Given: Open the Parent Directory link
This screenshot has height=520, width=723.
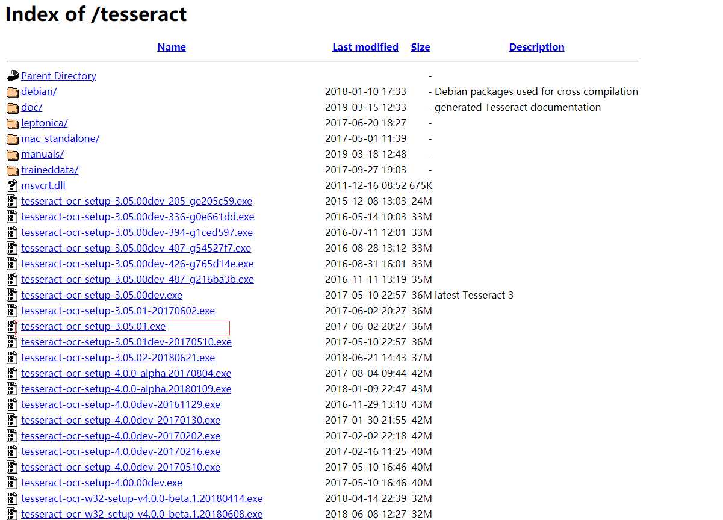Looking at the screenshot, I should (x=58, y=76).
